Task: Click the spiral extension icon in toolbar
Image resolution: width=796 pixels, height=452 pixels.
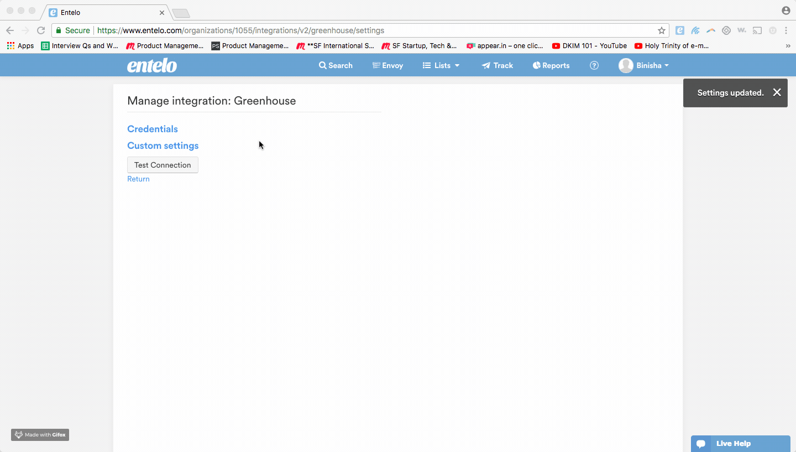Action: click(x=726, y=30)
